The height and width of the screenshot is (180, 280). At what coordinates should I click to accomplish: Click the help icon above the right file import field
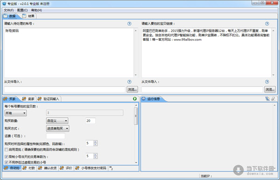(267, 82)
